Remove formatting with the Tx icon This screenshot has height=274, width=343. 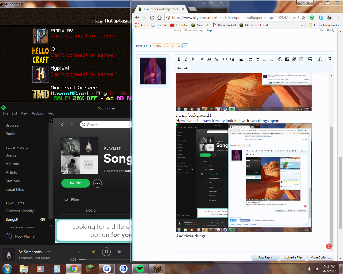tap(320, 59)
